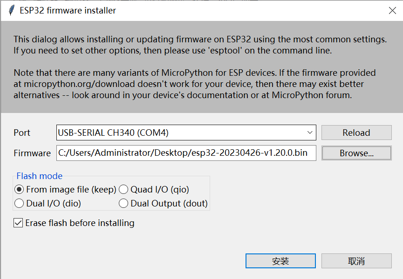Start installation with the 安装 button
The image size is (403, 279).
tap(280, 261)
